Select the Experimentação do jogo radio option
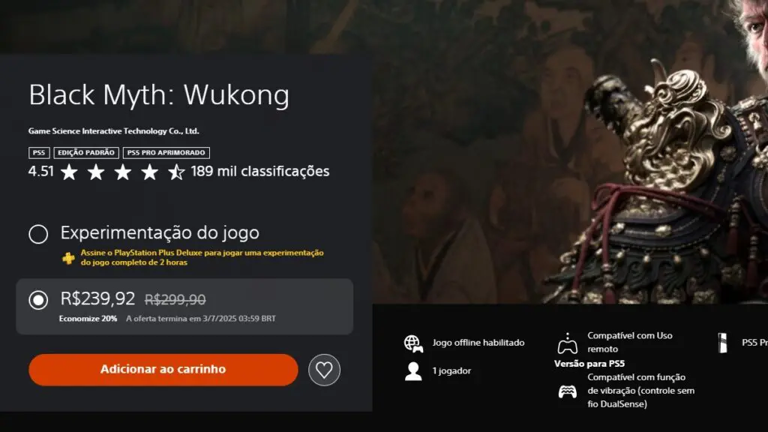The height and width of the screenshot is (432, 768). (38, 234)
